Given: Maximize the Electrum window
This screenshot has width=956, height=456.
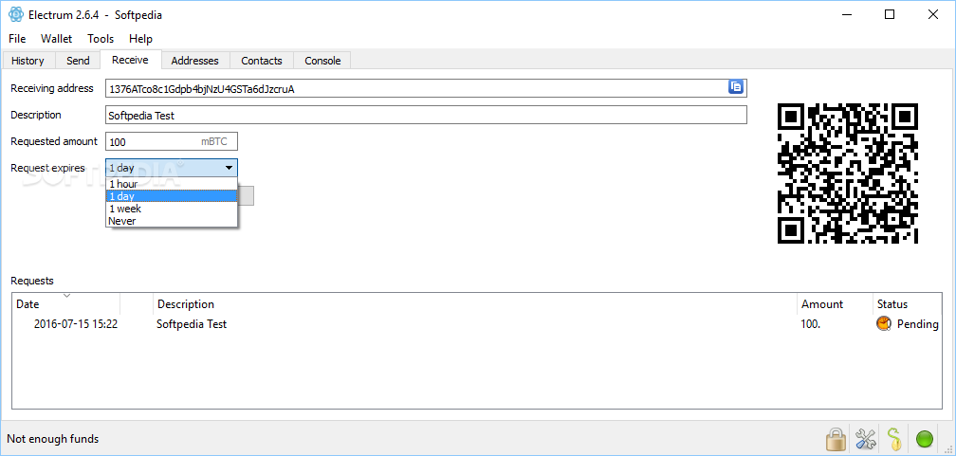Looking at the screenshot, I should (x=890, y=15).
